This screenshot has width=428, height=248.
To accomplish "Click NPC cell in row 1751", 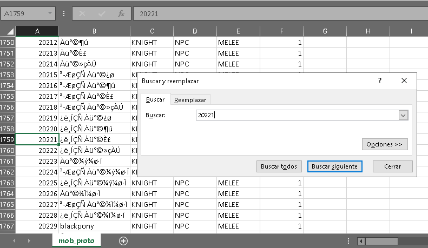I will (x=195, y=53).
